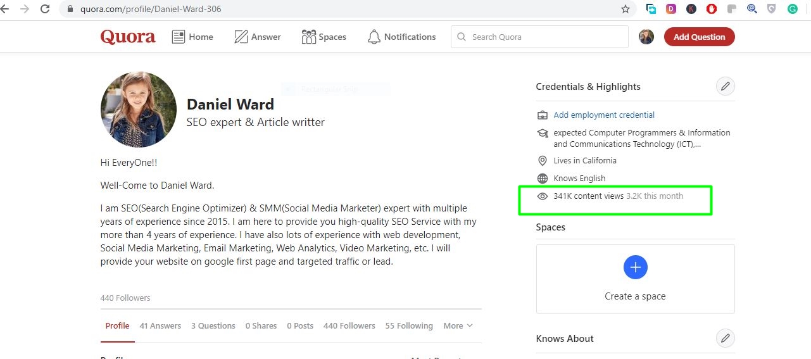Open Spaces from the top navigation
The image size is (811, 359).
[324, 37]
